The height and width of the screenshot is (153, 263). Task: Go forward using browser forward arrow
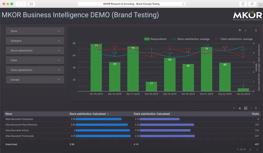pyautogui.click(x=24, y=4)
